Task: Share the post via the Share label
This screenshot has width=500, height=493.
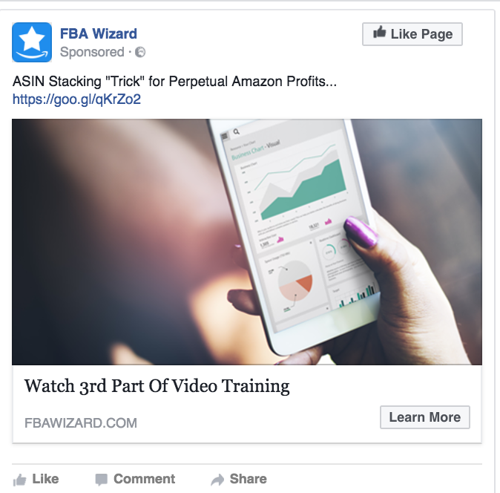Action: [x=248, y=479]
